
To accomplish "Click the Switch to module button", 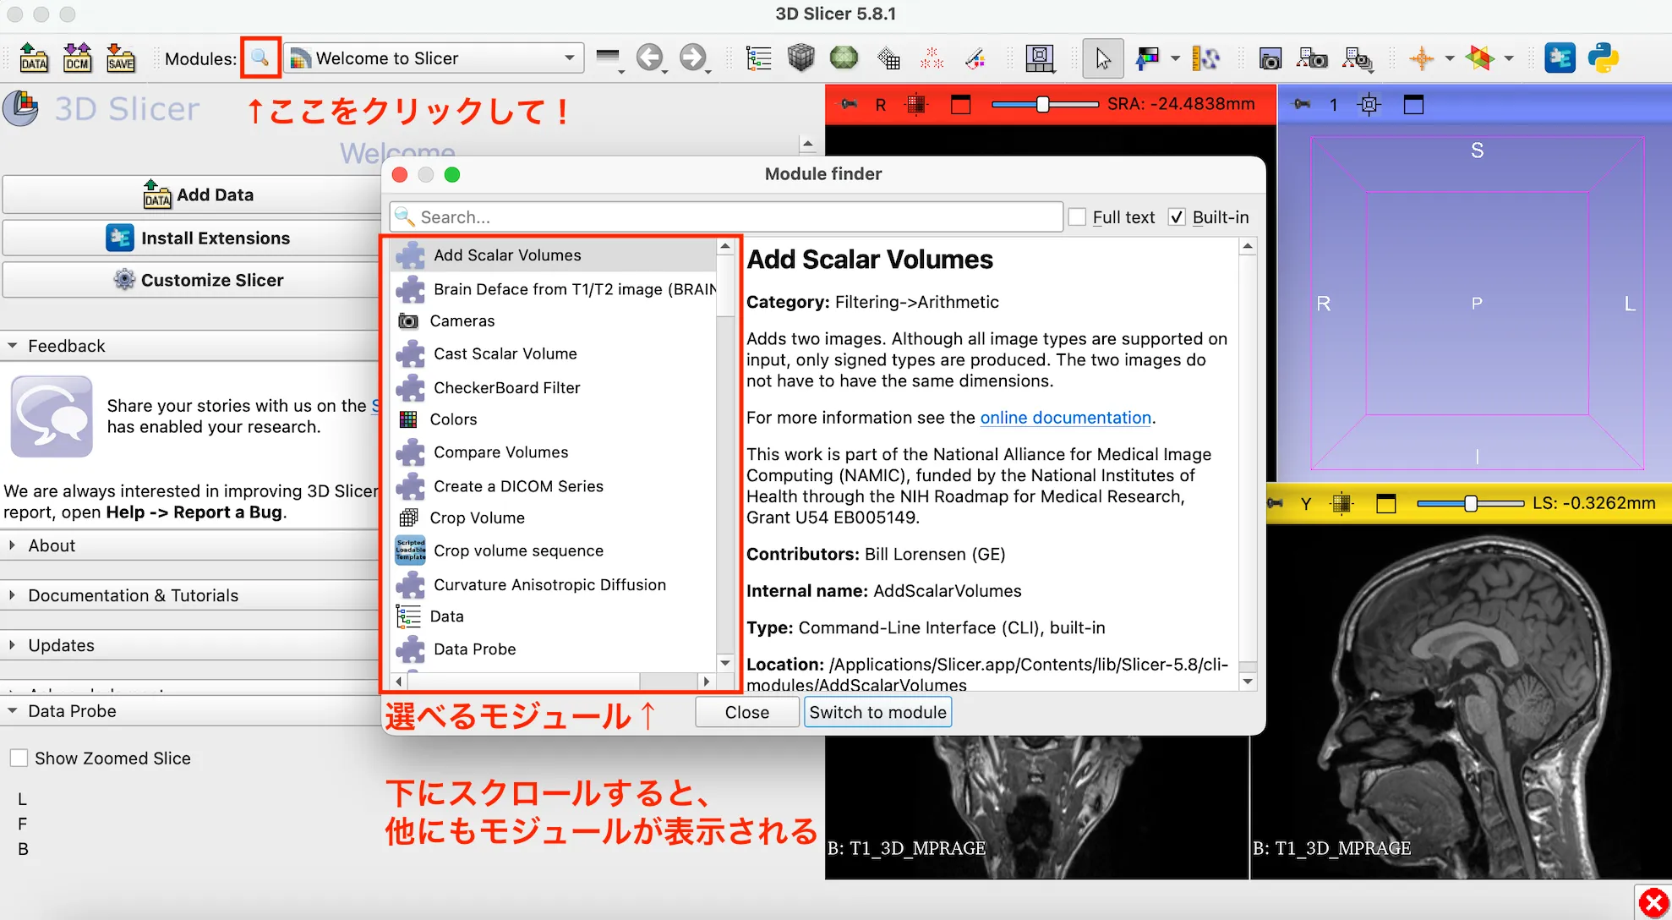I will tap(877, 712).
